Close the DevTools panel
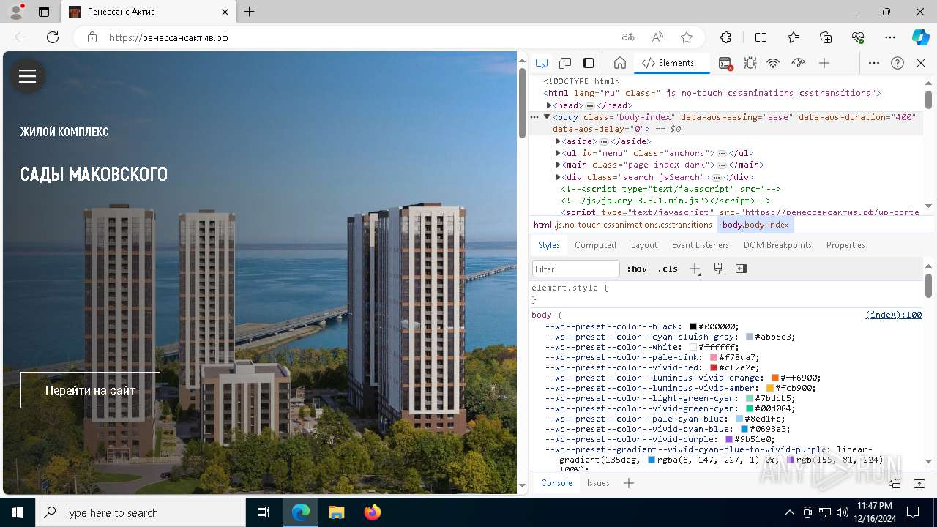 [x=921, y=63]
